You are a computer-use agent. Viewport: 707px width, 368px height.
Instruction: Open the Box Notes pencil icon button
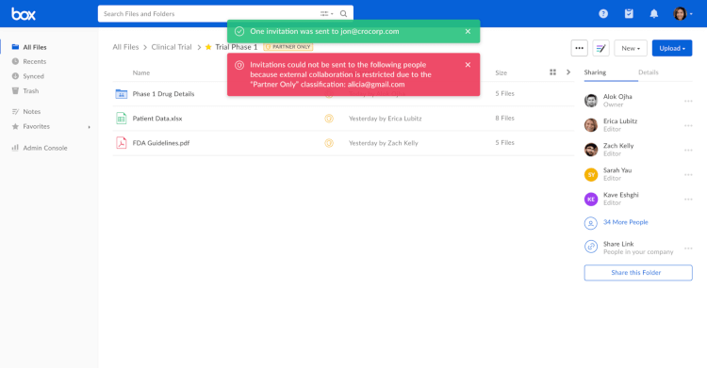(x=601, y=48)
